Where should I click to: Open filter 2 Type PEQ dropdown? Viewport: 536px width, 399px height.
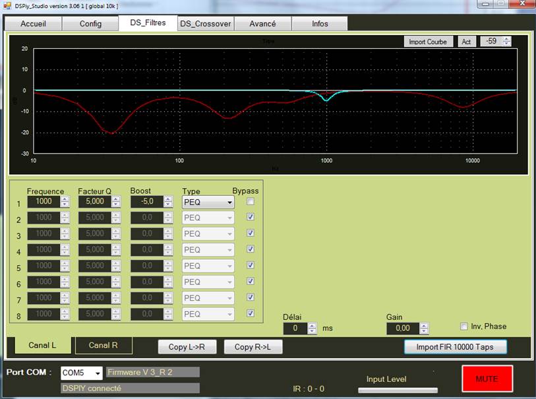click(x=208, y=218)
